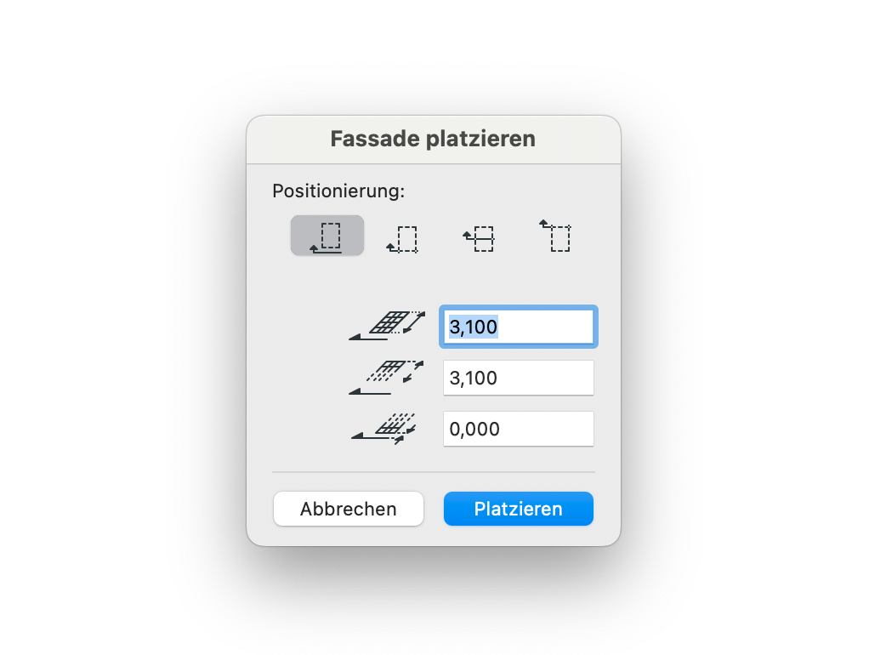
Task: Click the facade base offset icon
Action: pyautogui.click(x=384, y=429)
